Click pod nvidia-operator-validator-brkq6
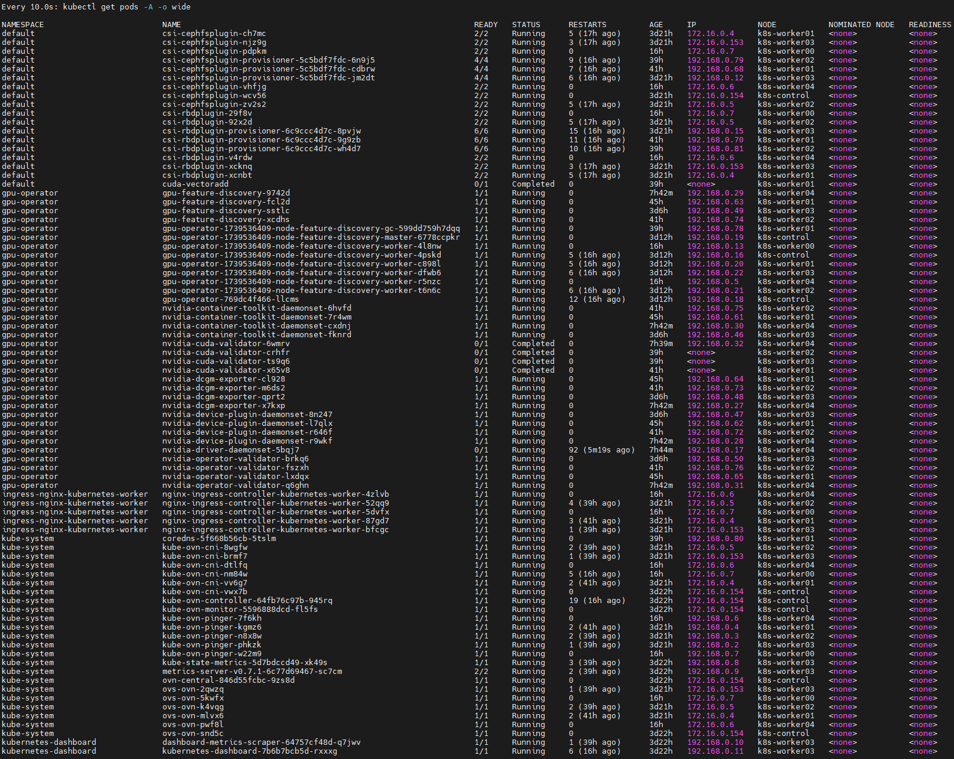The width and height of the screenshot is (954, 759). pyautogui.click(x=235, y=459)
